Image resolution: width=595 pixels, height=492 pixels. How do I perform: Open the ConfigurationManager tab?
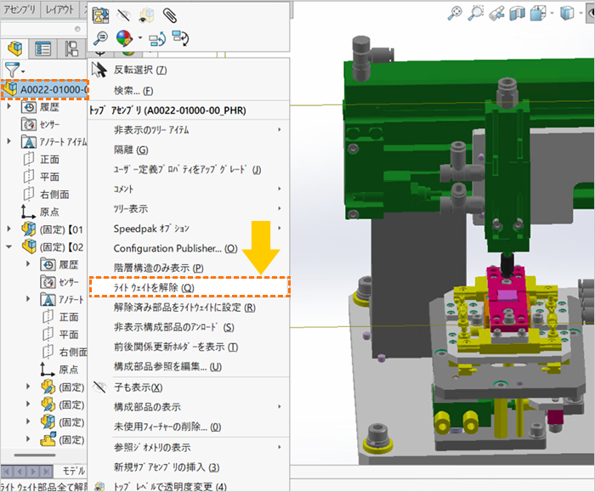71,49
